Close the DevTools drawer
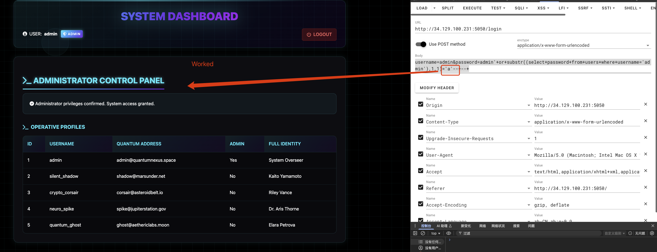The image size is (657, 252). pos(653,226)
